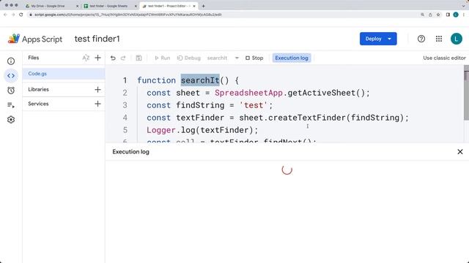Click the Libraries label
Screen dimensions: 469x263
[38, 89]
